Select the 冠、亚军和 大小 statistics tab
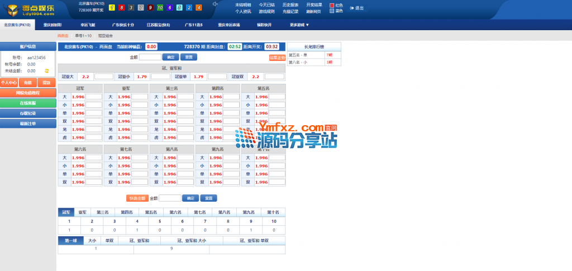Image resolution: width=572 pixels, height=271 pixels. 192,240
